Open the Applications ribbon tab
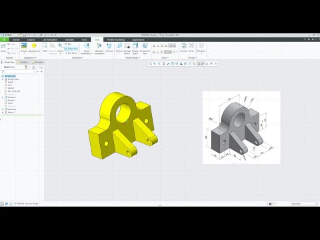Image resolution: width=320 pixels, height=240 pixels. point(138,40)
